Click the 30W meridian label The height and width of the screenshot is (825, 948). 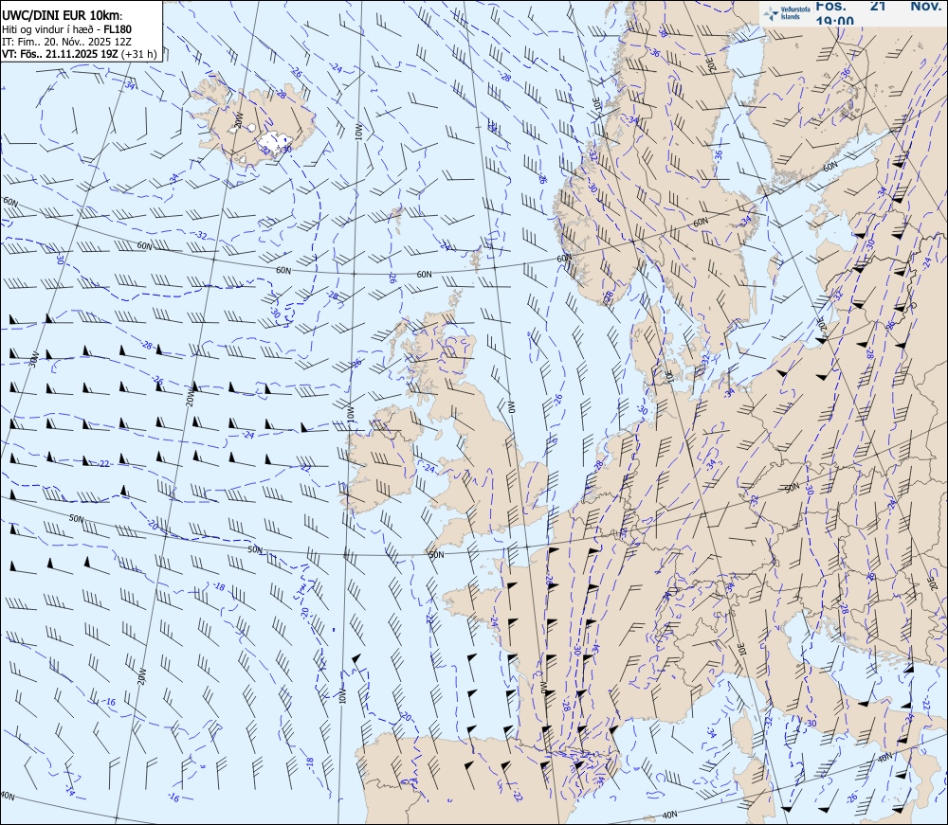34,359
